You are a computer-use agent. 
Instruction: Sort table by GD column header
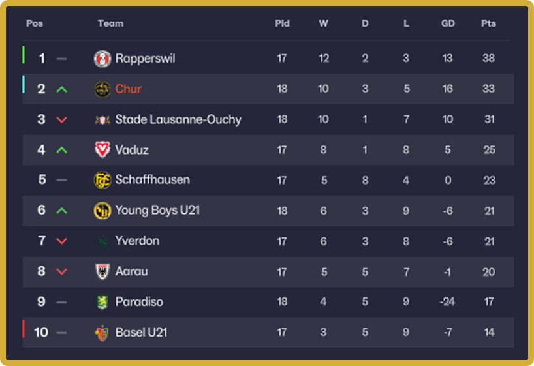pos(448,23)
